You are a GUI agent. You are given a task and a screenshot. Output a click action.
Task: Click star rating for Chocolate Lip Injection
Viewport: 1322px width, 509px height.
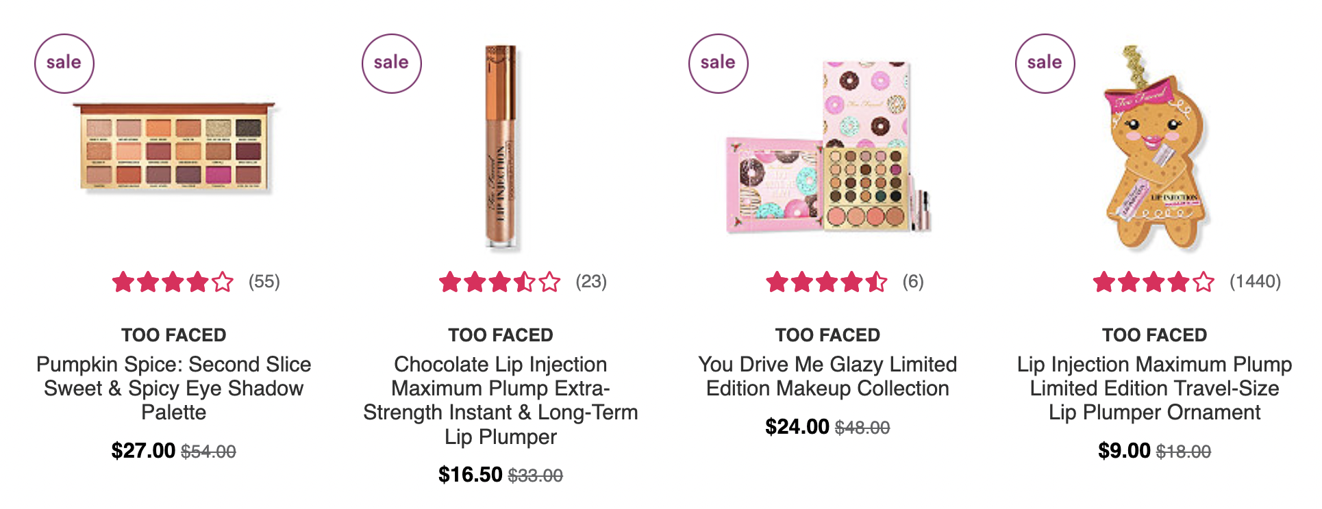click(x=500, y=282)
